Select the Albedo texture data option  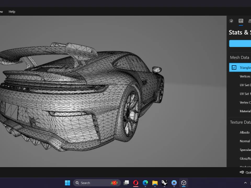pyautogui.click(x=245, y=133)
